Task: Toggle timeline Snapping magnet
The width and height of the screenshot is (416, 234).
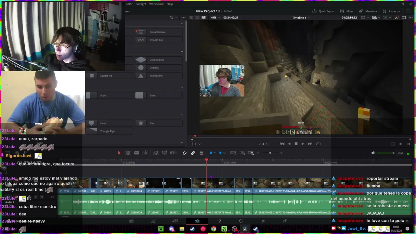Action: (184, 153)
